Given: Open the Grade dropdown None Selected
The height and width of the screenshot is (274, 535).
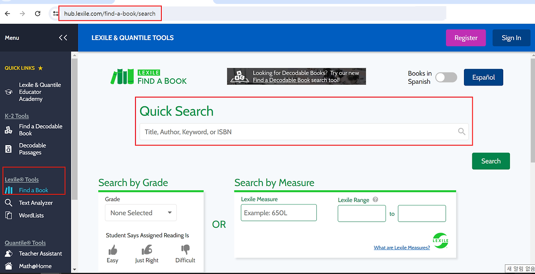Looking at the screenshot, I should pos(141,213).
